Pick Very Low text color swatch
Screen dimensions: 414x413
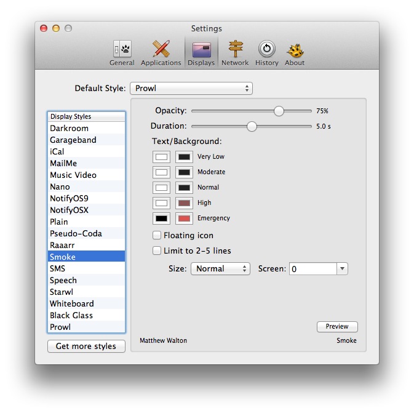161,157
